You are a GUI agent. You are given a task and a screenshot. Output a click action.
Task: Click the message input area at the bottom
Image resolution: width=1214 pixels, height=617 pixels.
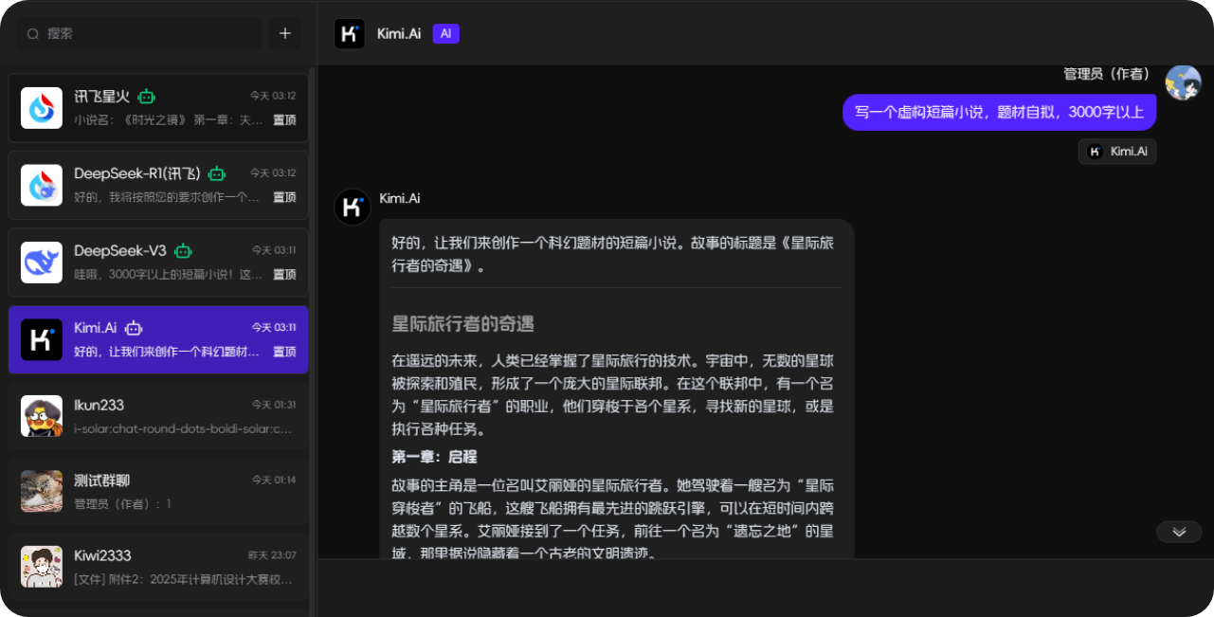(765, 588)
